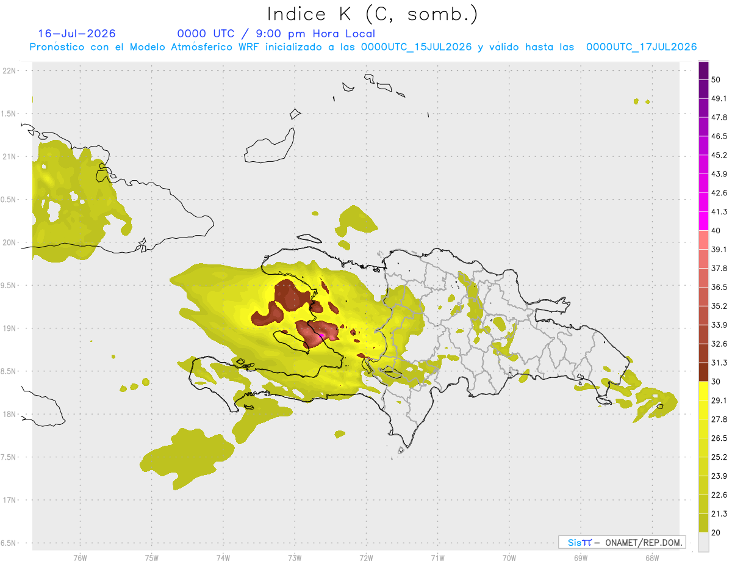Click the '70W' longitude label
732x566 pixels.
(509, 557)
